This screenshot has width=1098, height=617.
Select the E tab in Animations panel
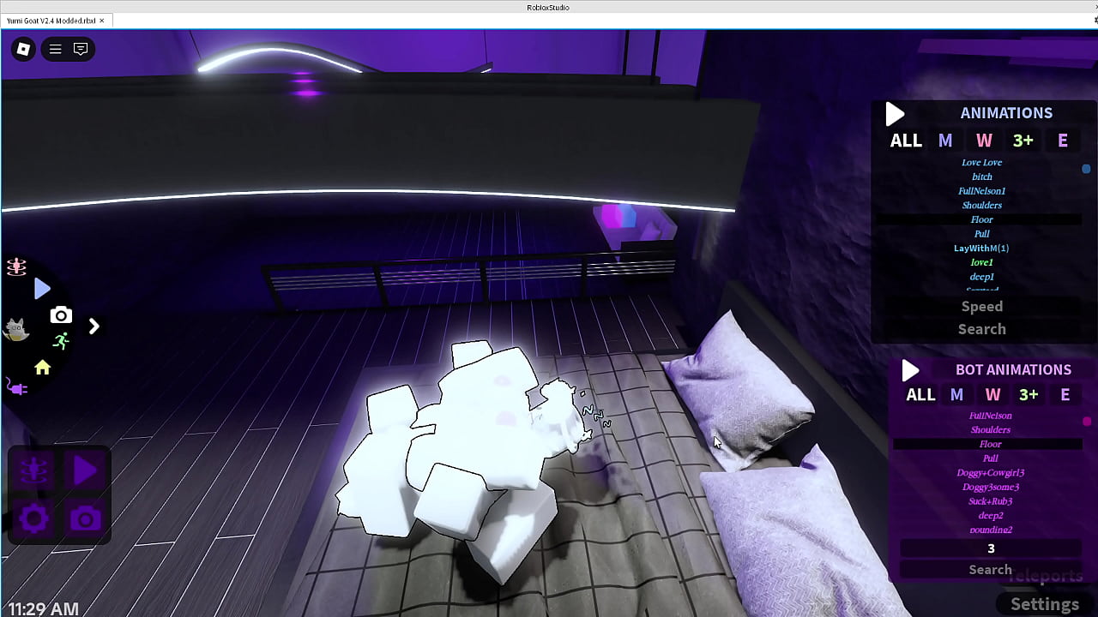click(x=1063, y=141)
